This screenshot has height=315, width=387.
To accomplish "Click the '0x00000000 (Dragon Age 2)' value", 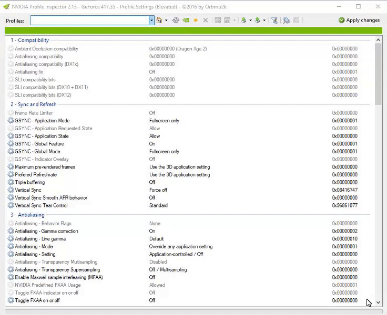I will click(178, 49).
